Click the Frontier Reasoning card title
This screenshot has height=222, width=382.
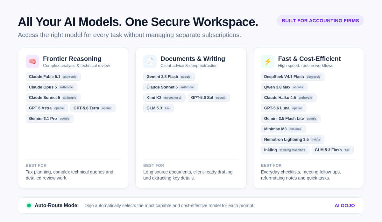click(72, 59)
